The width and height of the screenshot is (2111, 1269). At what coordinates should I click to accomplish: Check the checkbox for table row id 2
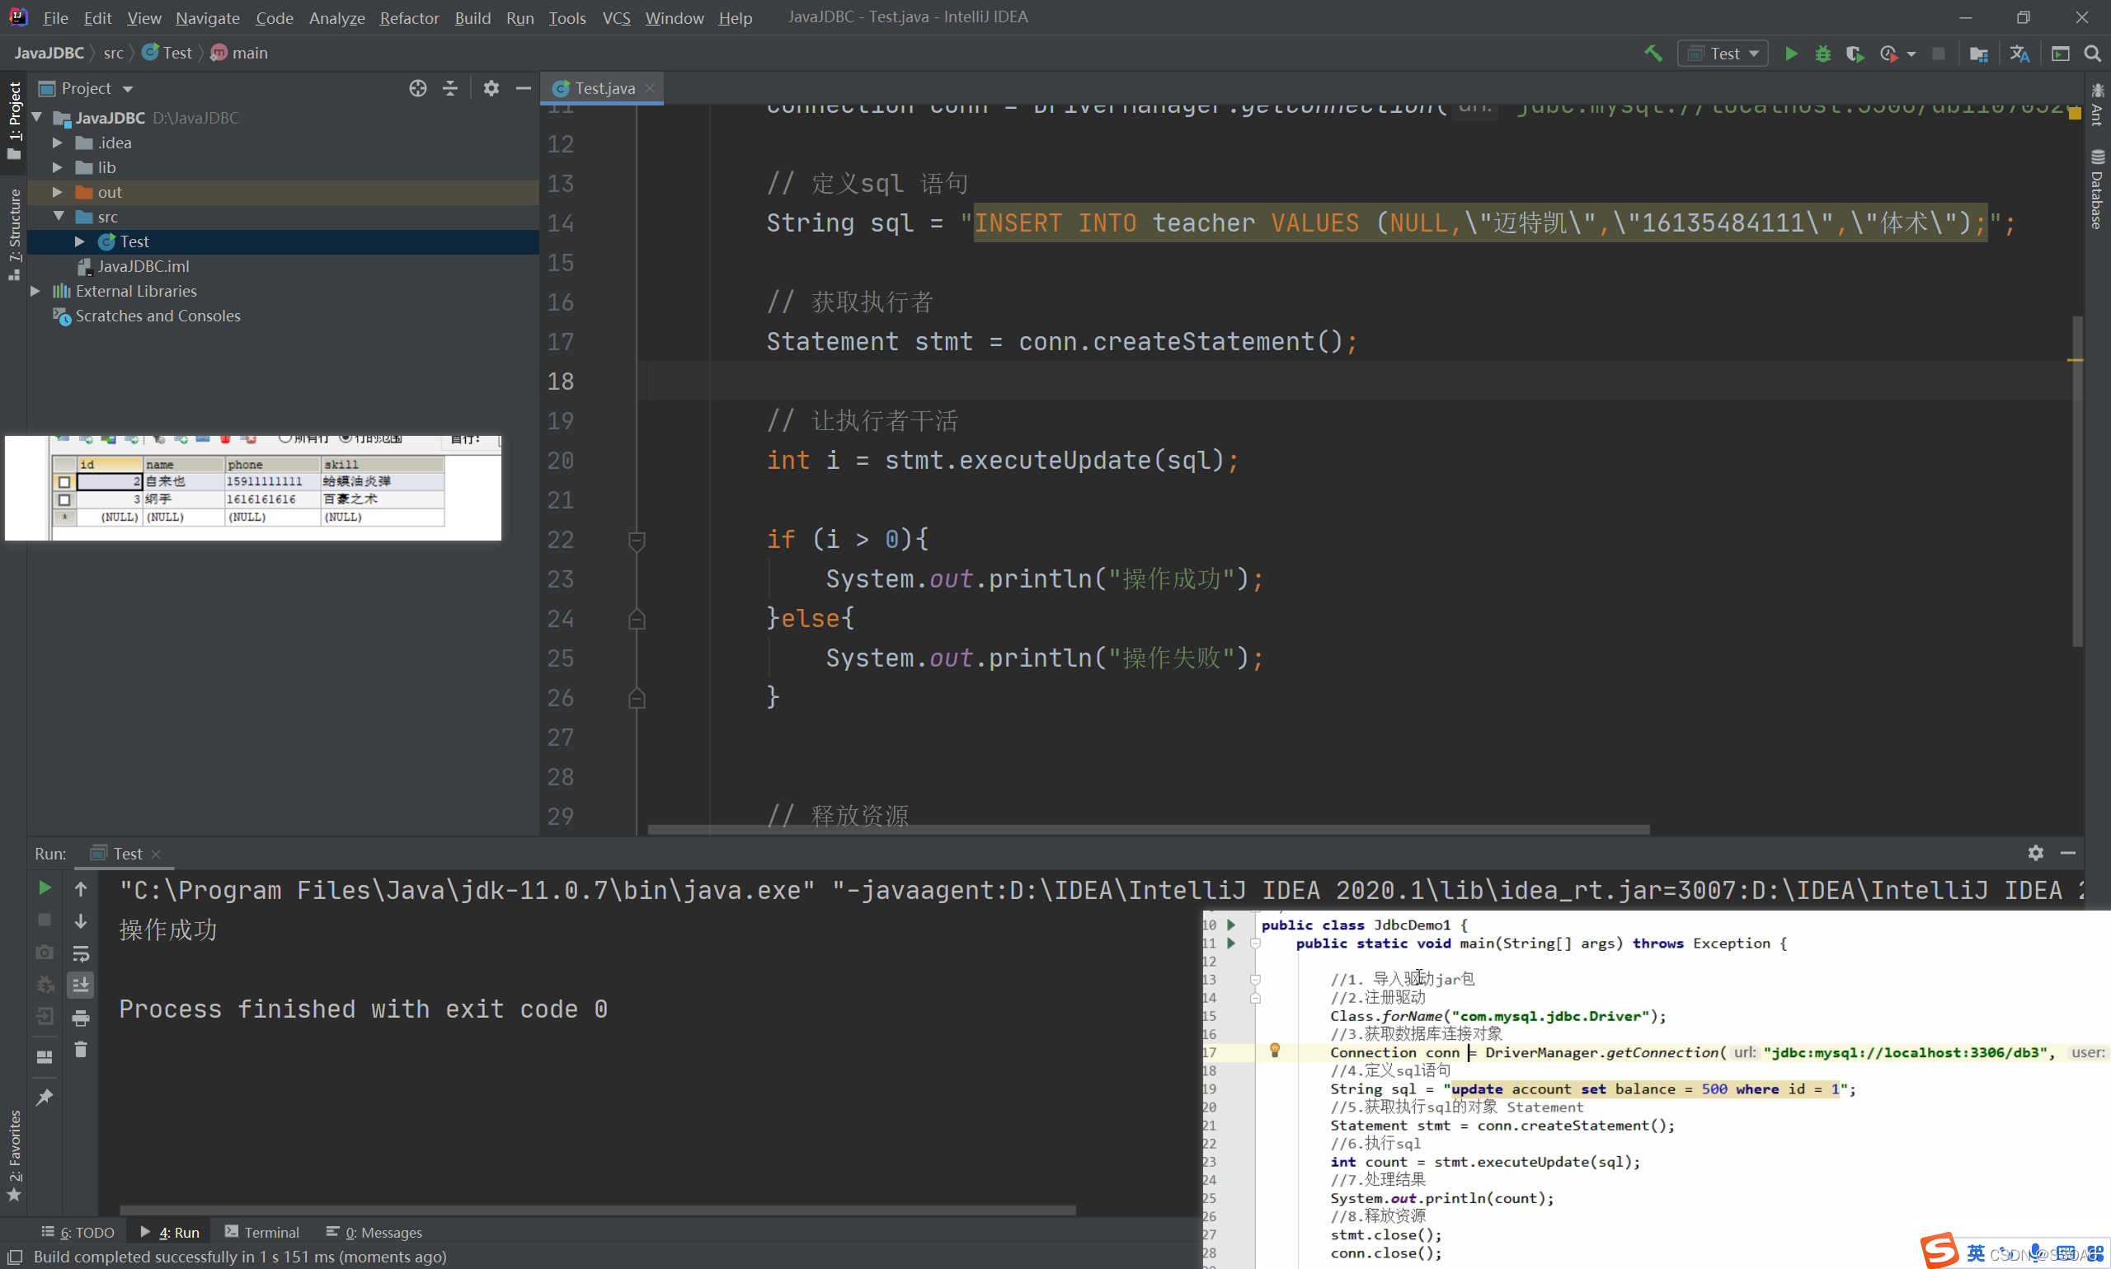(64, 481)
